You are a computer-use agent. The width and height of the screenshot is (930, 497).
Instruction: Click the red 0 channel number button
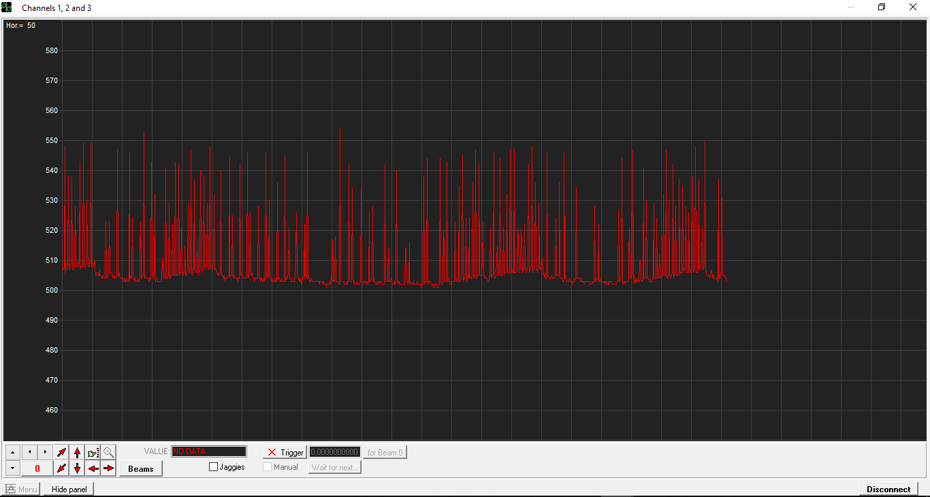coord(37,468)
